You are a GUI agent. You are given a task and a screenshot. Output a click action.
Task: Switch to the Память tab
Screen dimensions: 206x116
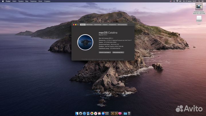(105, 25)
